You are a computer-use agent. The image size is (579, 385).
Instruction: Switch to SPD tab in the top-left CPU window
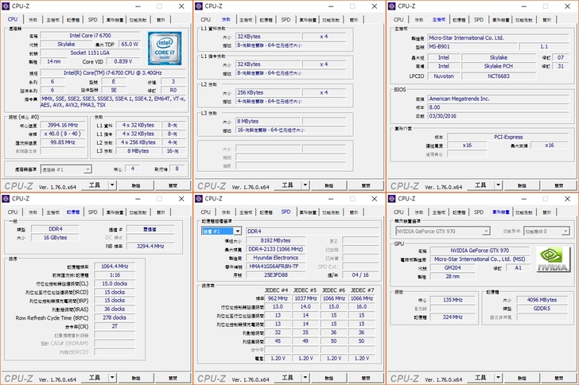[x=93, y=19]
